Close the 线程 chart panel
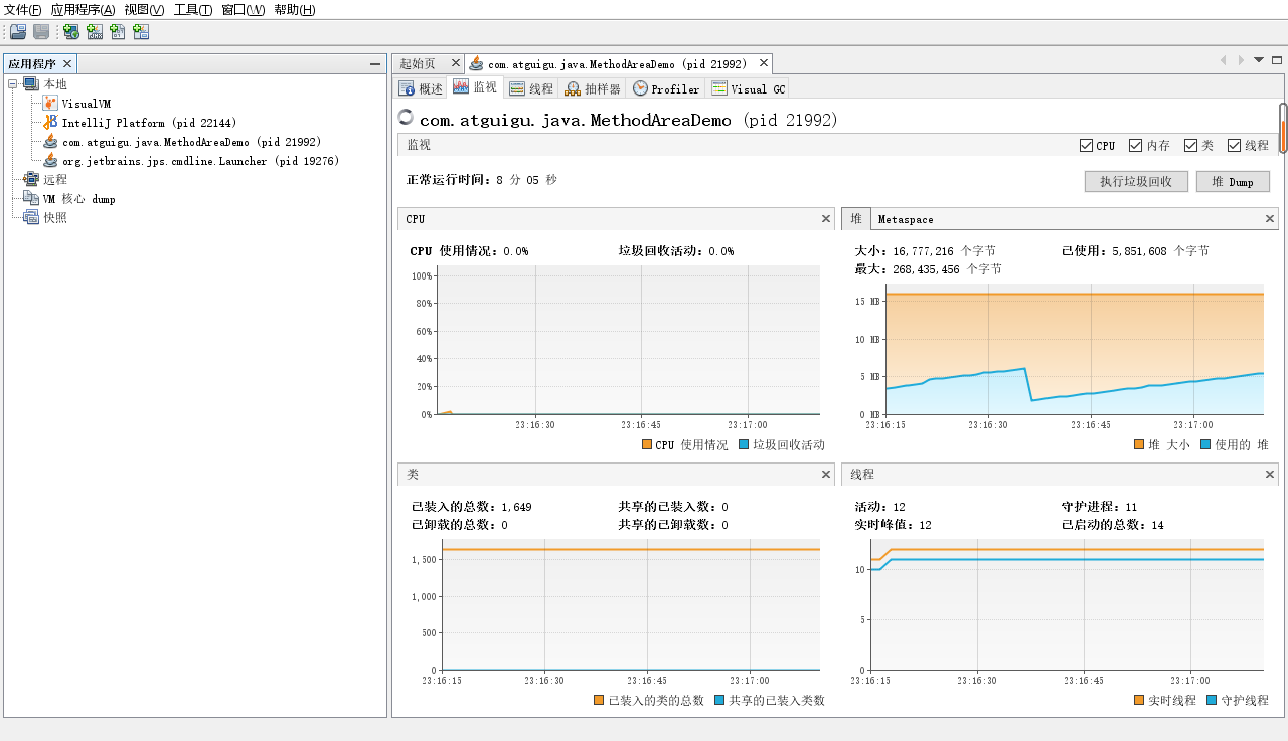This screenshot has height=741, width=1288. coord(1269,475)
